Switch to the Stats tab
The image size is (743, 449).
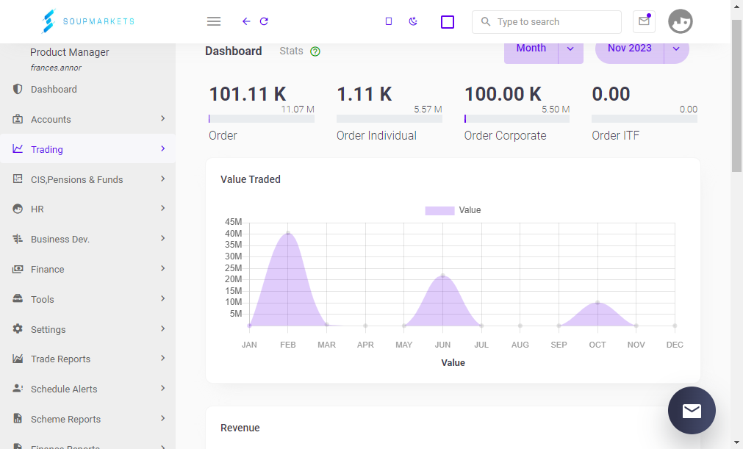tap(291, 51)
